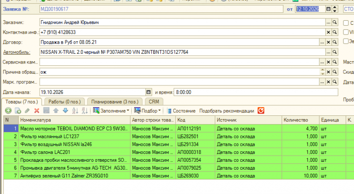The image size is (354, 194).
Task: Open magnifier for Контактная инф. field
Action: click(x=335, y=32)
